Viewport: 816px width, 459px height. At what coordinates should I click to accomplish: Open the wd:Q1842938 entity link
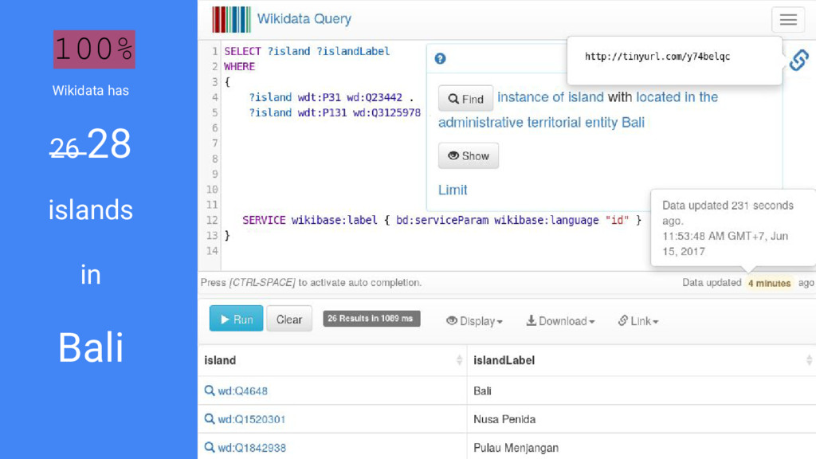tap(252, 448)
